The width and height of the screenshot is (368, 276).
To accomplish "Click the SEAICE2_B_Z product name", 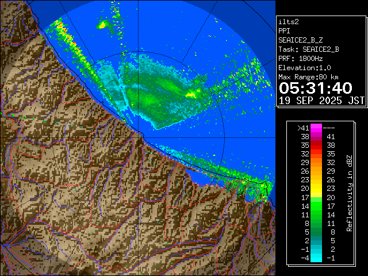I will 301,40.
